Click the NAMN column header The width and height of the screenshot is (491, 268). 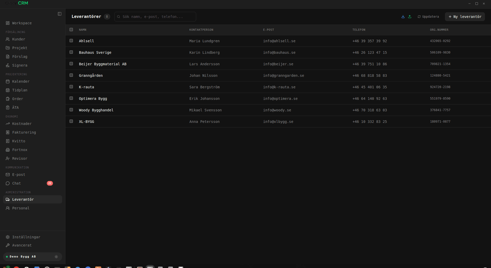[x=83, y=30]
